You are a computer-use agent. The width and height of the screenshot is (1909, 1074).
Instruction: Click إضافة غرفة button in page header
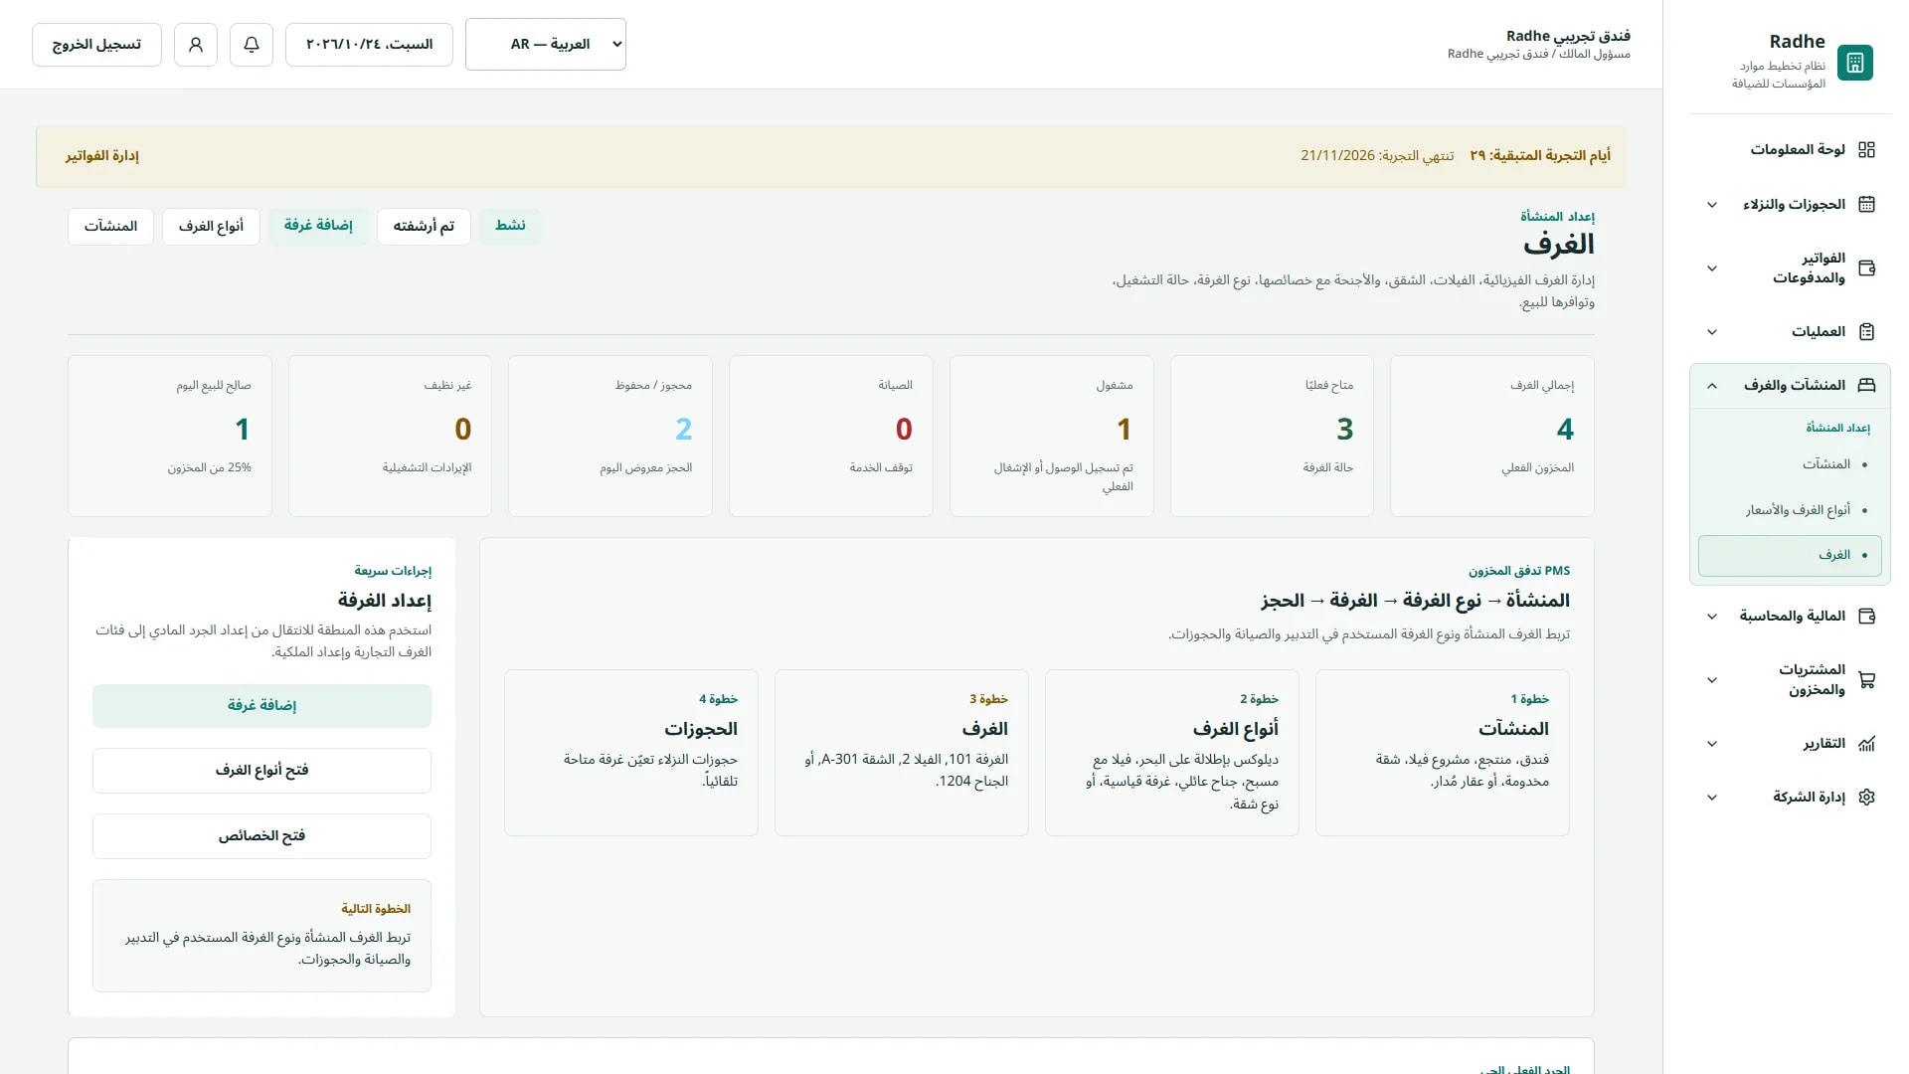(x=318, y=226)
